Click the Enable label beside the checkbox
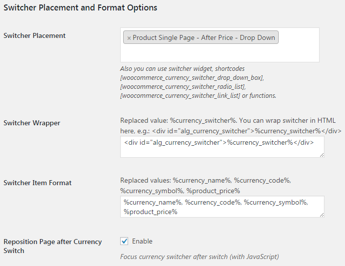 [142, 242]
